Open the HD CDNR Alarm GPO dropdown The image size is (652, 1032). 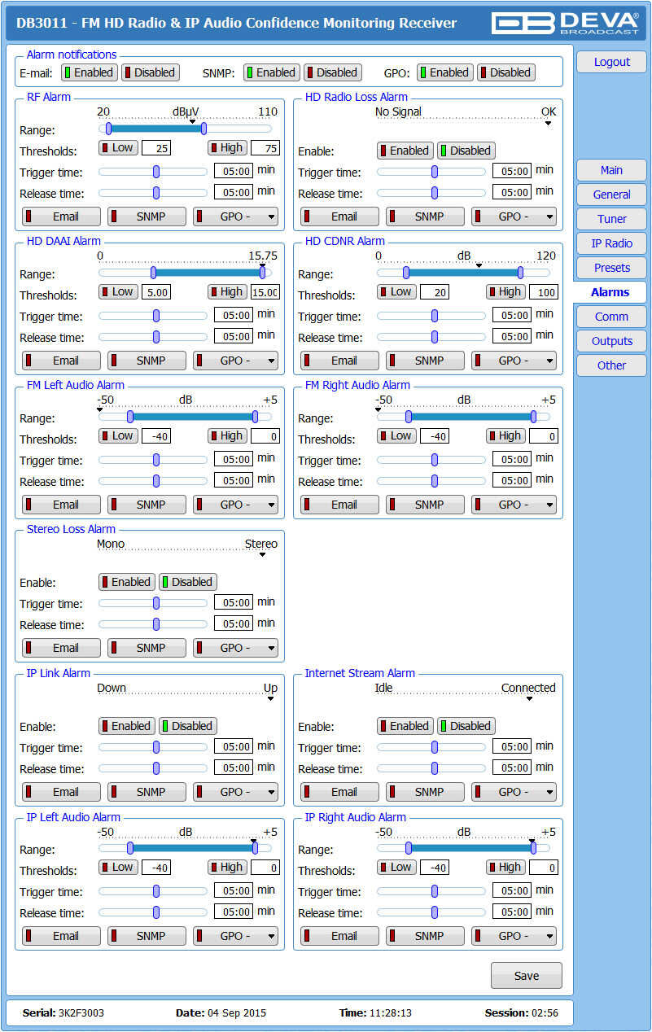click(x=514, y=361)
